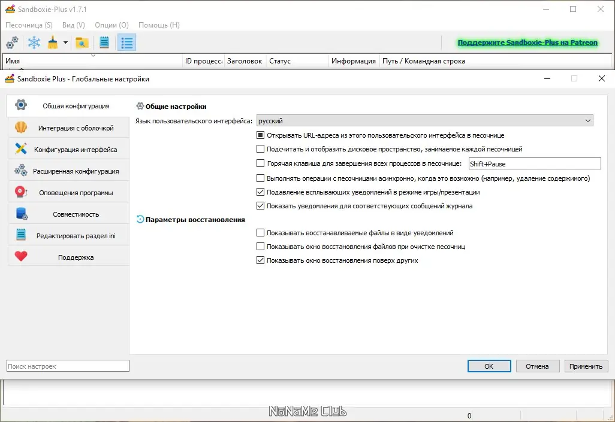Image resolution: width=615 pixels, height=422 pixels.
Task: Click the circular arrow icon beside Параметры восстановления
Action: coord(140,220)
